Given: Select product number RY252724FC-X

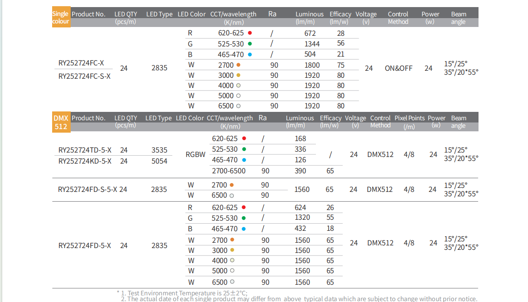Looking at the screenshot, I should pos(81,63).
